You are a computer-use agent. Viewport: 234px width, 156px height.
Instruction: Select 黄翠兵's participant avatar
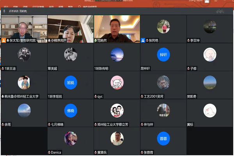[117, 138]
